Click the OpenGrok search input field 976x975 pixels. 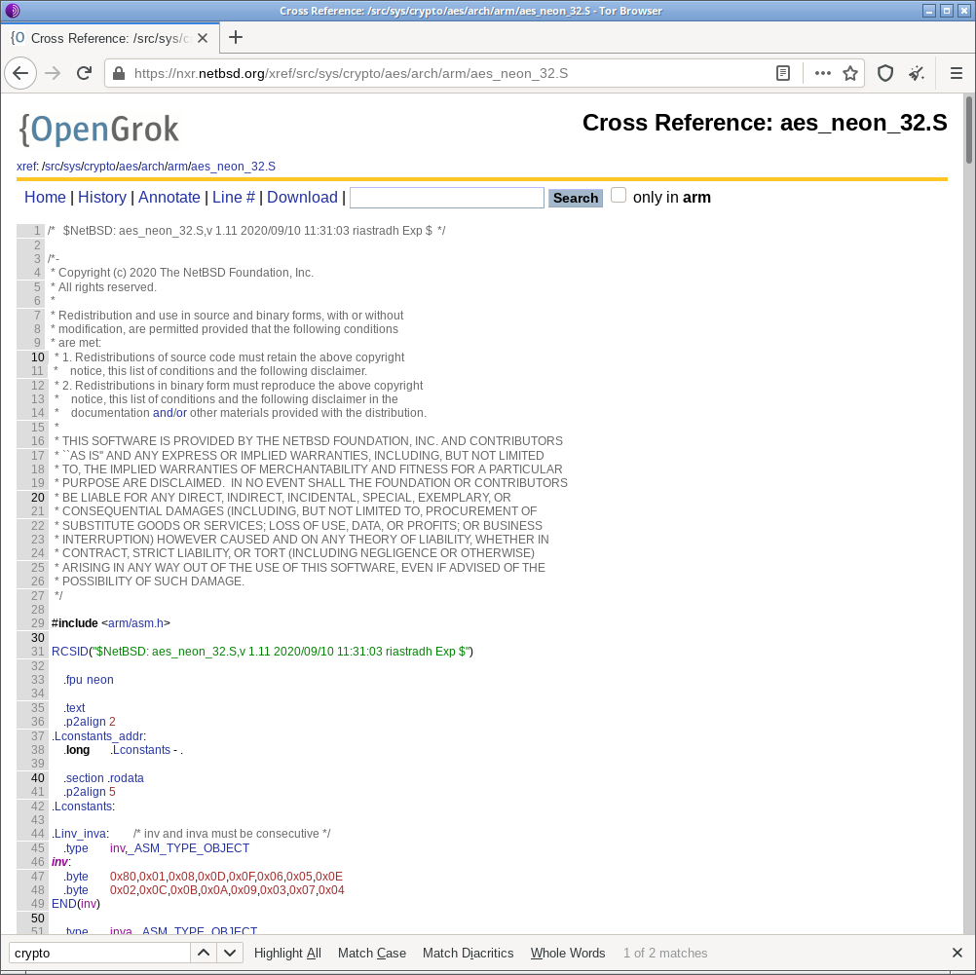(447, 198)
